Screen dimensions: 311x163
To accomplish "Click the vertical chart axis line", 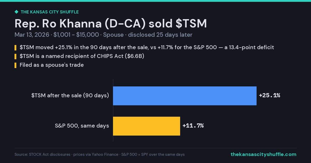I will [113, 110].
